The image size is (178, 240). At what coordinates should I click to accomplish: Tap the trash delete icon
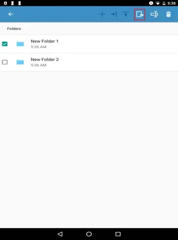[x=168, y=14]
